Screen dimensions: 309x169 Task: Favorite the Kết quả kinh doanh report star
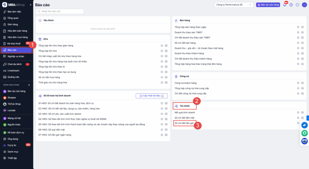[x=298, y=112]
